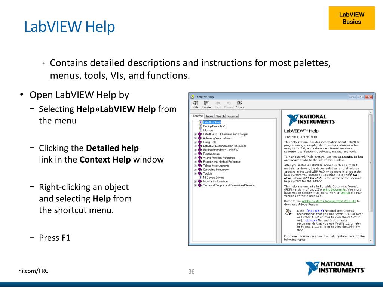Follow the search link in help text

pyautogui.click(x=345, y=193)
